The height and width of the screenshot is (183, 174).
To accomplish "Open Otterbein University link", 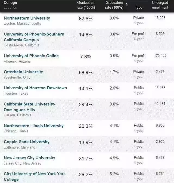I will point(23,72).
